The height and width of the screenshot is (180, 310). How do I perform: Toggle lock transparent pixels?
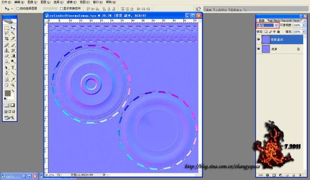[x=266, y=32]
